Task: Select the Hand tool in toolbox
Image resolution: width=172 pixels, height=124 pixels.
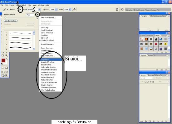Action: [3, 55]
